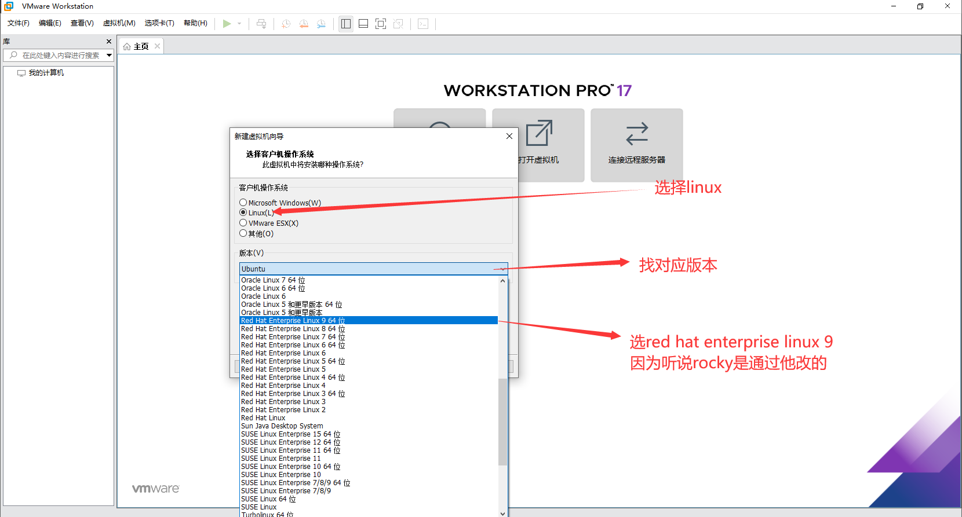Open the 帮助(H) menu

pos(195,23)
